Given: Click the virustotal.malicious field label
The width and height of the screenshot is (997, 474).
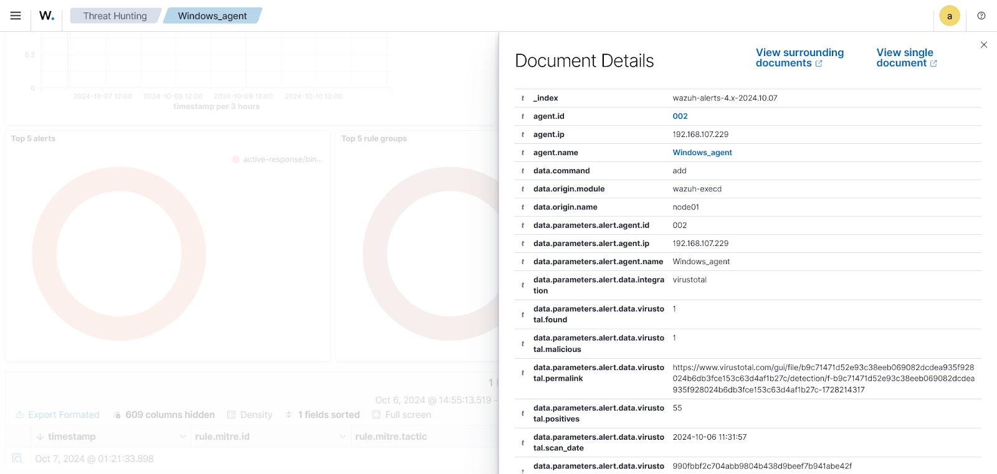Looking at the screenshot, I should tap(599, 344).
